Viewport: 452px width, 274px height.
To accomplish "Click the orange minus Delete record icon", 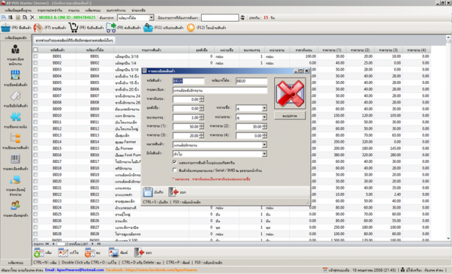I will 90,252.
